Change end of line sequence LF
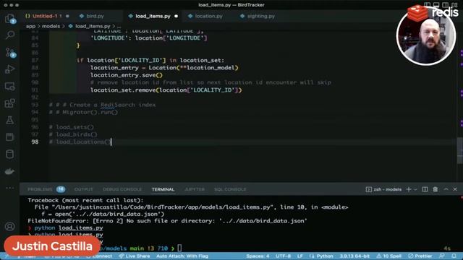This screenshot has width=463, height=260. click(300, 256)
